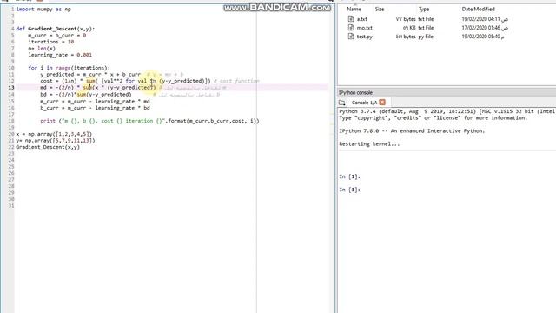Click the 19/02/2020 05:40 date cell

483,37
